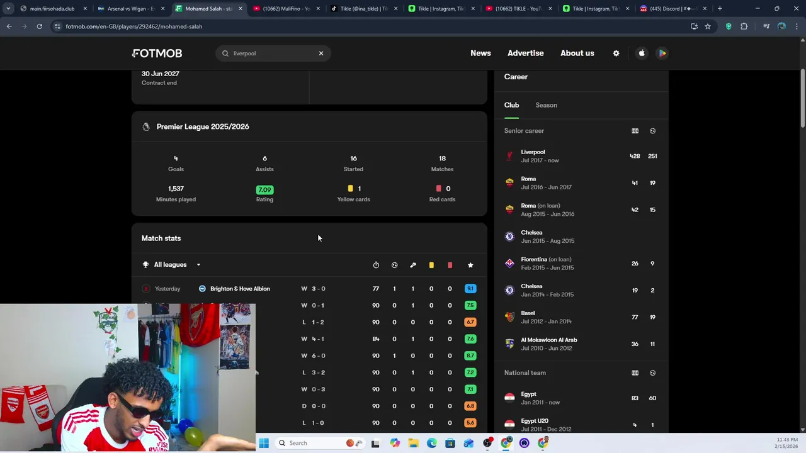Open Liverpool career row
This screenshot has height=453, width=806.
tap(581, 156)
